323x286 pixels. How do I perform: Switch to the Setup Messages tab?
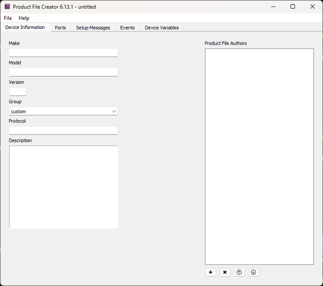pos(93,28)
